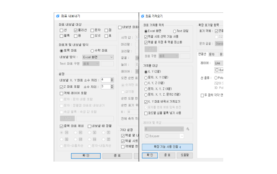Click the 도움말 button
Screen dimensions: 277x174
coord(184,155)
